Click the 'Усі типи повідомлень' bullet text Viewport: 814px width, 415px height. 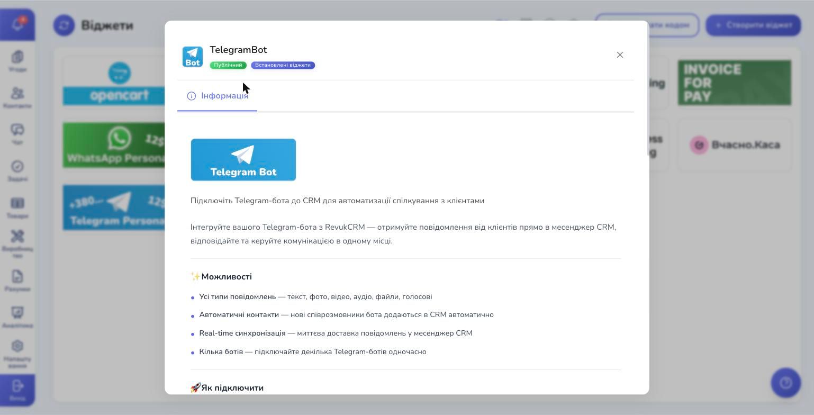[x=315, y=297]
